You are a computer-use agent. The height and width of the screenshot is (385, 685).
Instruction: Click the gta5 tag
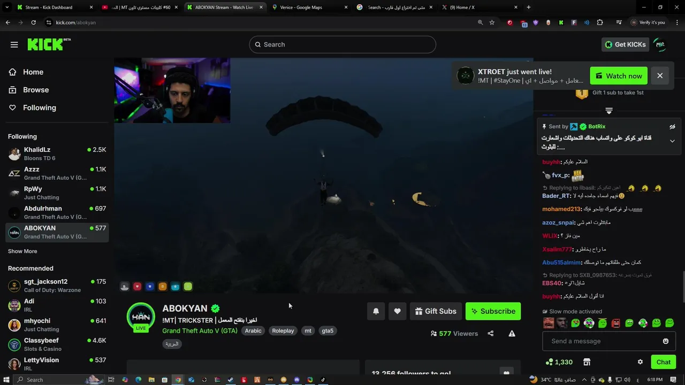click(x=328, y=331)
